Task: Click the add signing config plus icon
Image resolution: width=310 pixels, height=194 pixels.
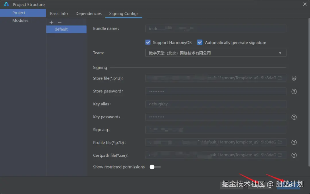Action: tap(52, 22)
